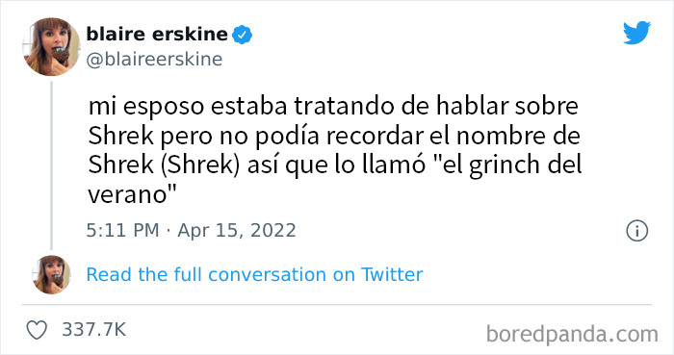
Task: Click the word verano on the last line
Action: click(x=127, y=195)
